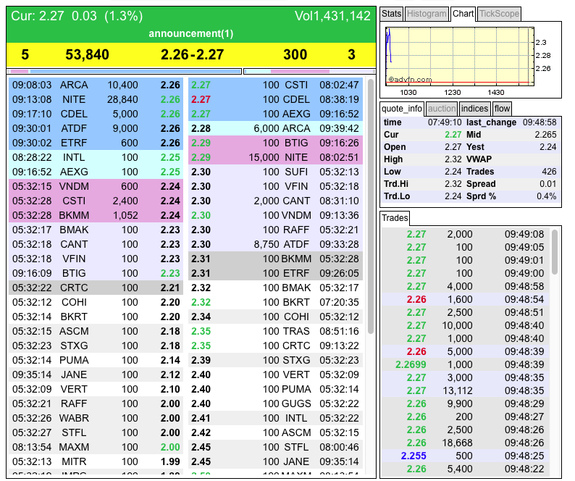
Task: Open the announcement(1) link
Action: [191, 34]
